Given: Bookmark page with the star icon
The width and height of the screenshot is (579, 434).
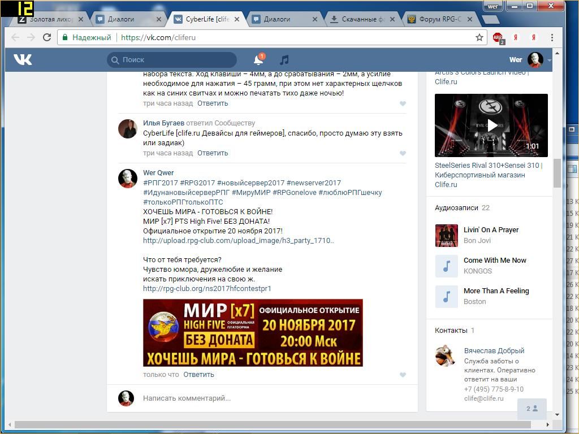Looking at the screenshot, I should [479, 37].
